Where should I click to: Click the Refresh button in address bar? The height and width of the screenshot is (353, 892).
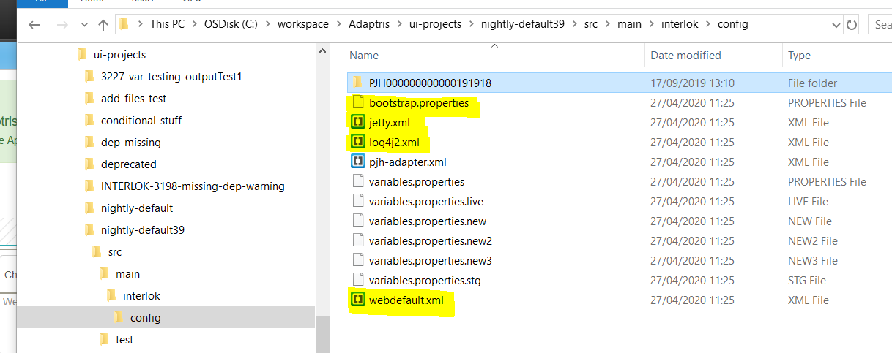(851, 24)
